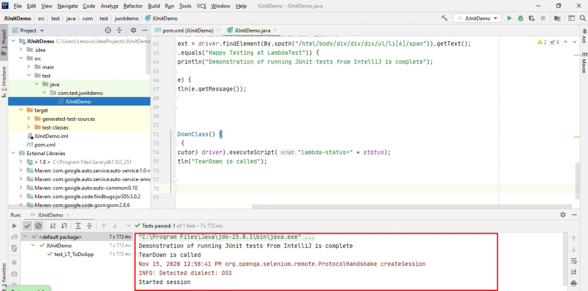Collapse the default package test node
This screenshot has height=291, width=588.
click(25, 237)
